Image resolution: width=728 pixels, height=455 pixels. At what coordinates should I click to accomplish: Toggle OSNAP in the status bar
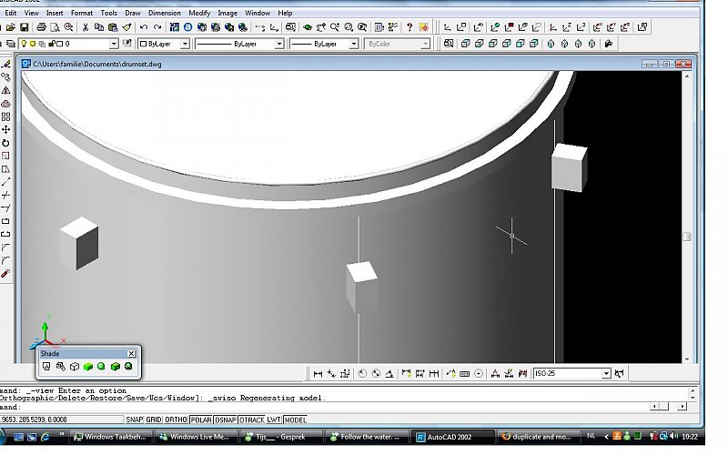coord(225,420)
